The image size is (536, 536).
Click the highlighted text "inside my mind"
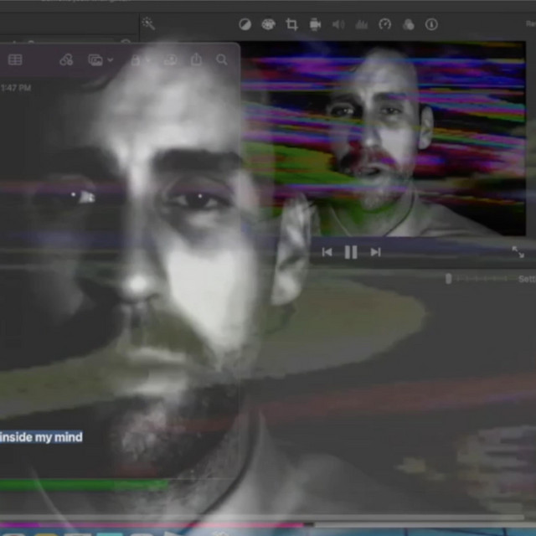(x=41, y=437)
